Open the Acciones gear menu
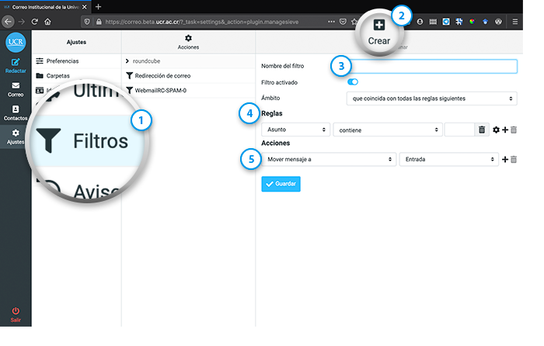Image resolution: width=544 pixels, height=346 pixels. click(188, 38)
